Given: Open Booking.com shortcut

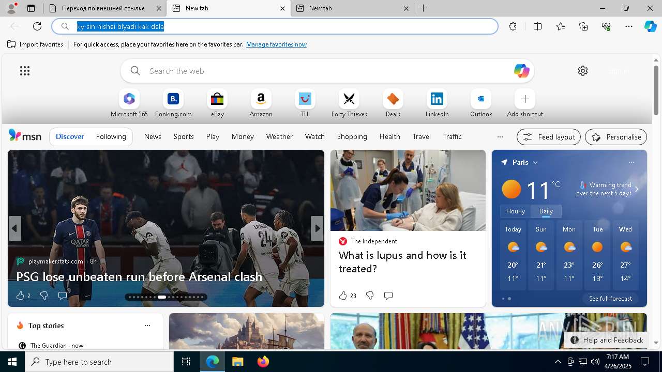Looking at the screenshot, I should [x=173, y=103].
